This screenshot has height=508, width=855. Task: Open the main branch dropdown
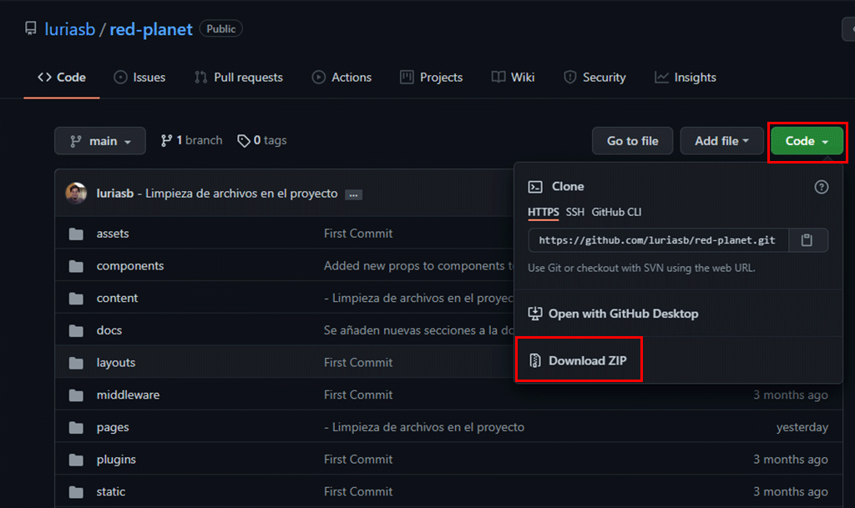tap(100, 141)
